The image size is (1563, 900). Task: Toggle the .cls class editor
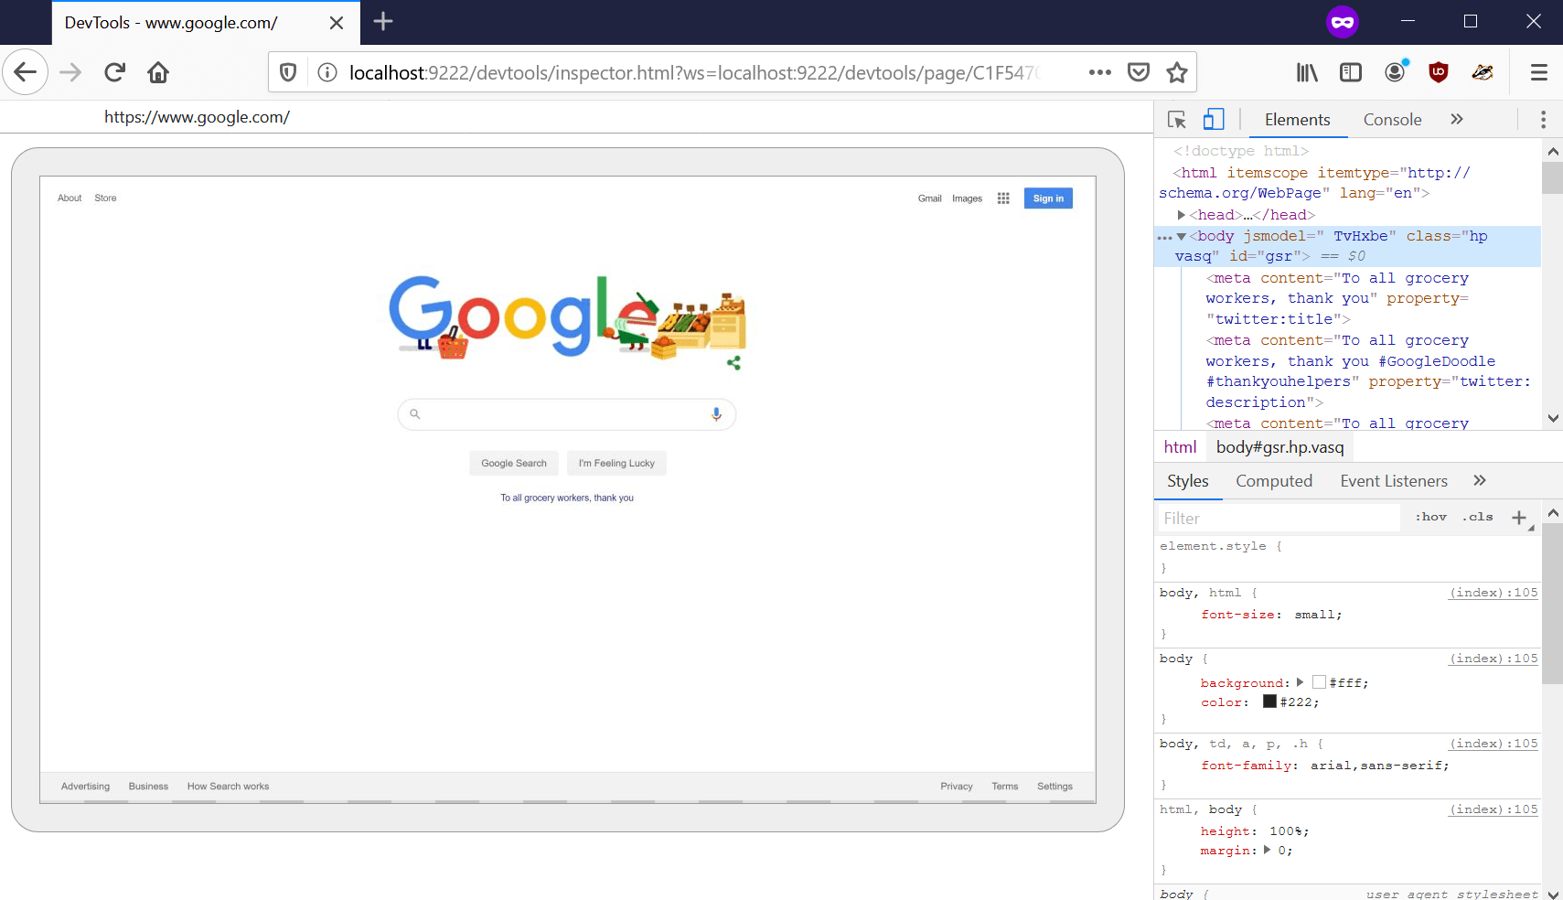click(x=1476, y=517)
